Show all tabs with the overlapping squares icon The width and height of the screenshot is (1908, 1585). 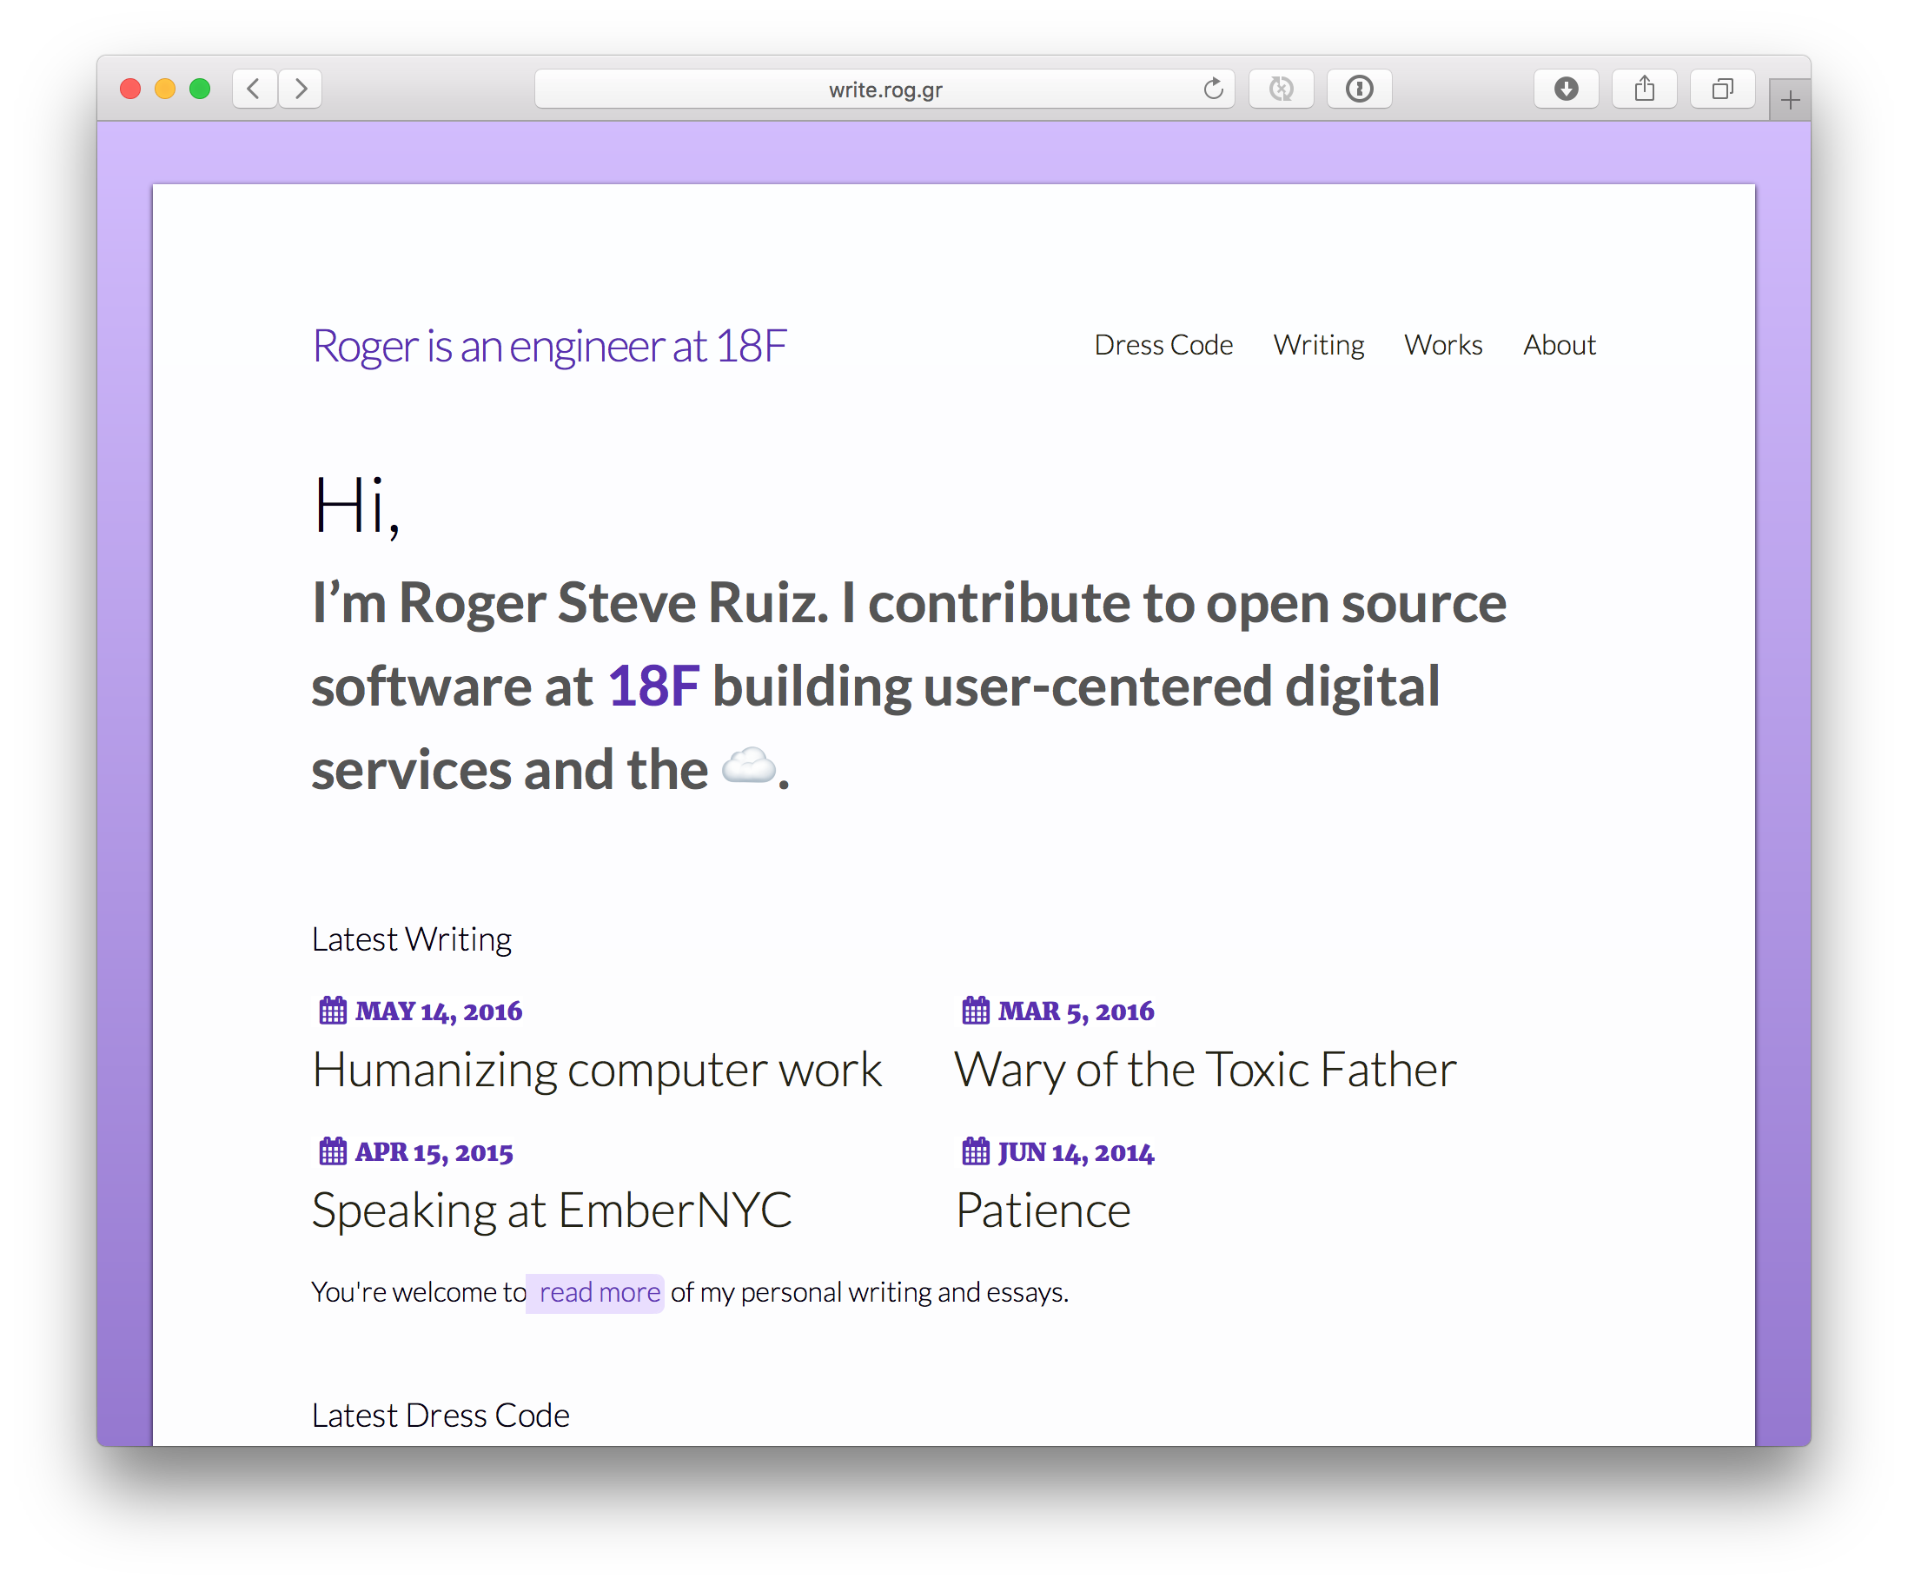(x=1722, y=89)
